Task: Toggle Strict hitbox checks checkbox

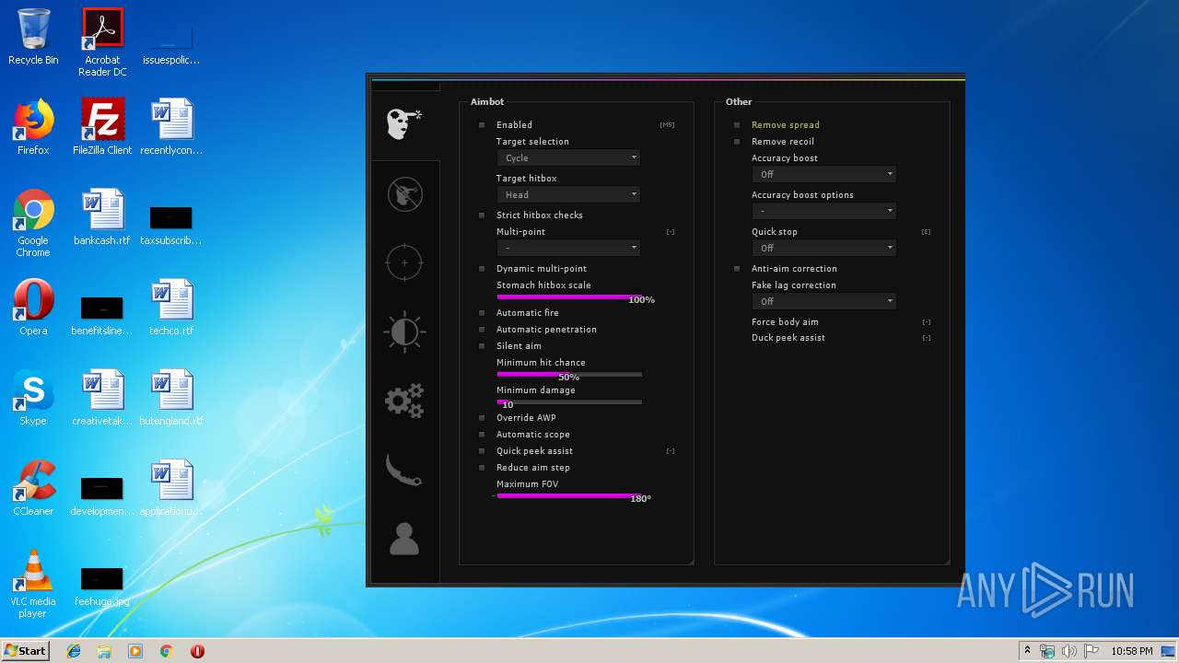Action: (481, 215)
